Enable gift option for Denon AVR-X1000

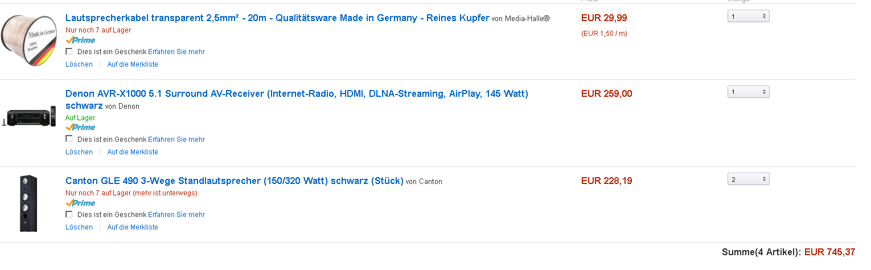click(x=69, y=139)
